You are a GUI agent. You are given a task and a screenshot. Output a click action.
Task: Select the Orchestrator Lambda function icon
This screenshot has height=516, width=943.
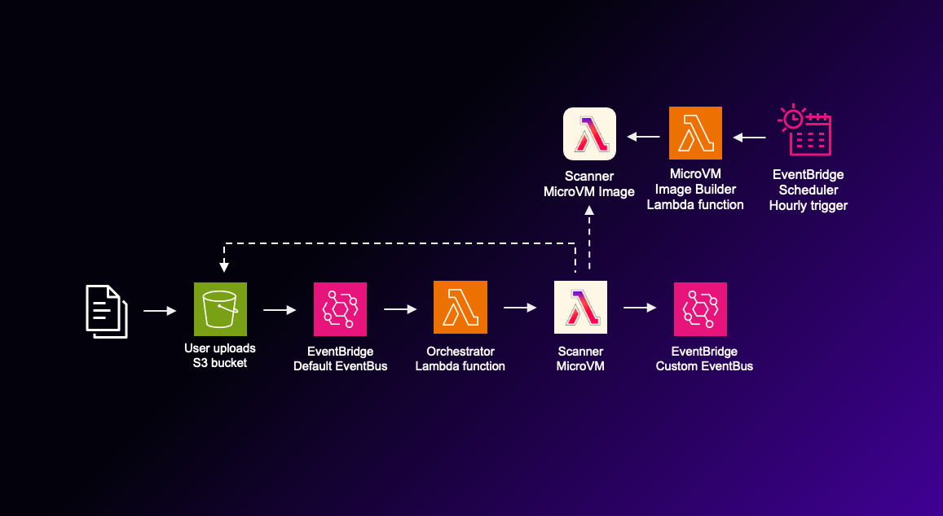[x=460, y=307]
